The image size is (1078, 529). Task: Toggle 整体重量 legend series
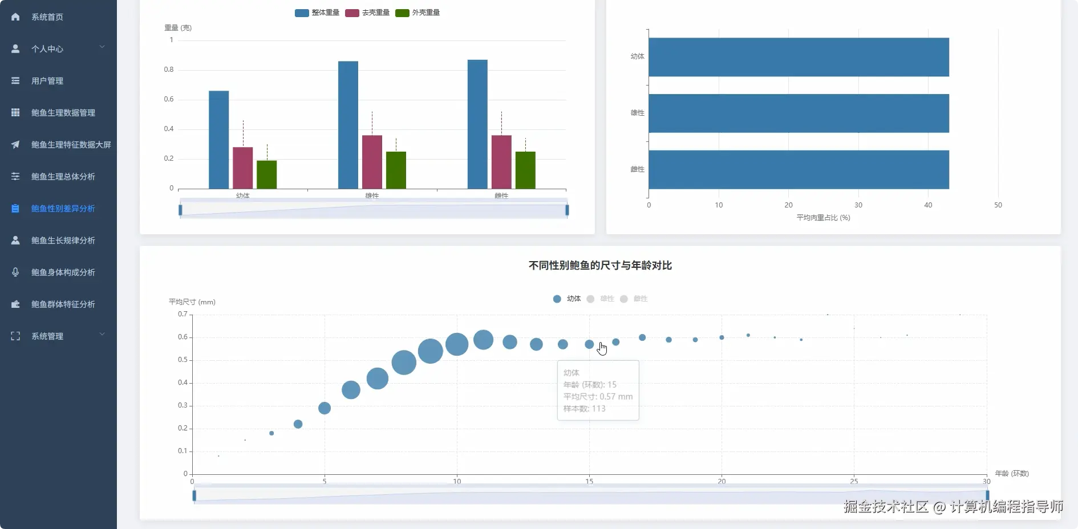pyautogui.click(x=317, y=13)
